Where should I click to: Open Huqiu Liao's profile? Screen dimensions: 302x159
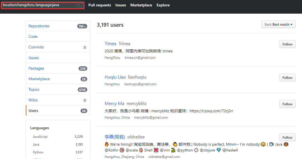115,77
